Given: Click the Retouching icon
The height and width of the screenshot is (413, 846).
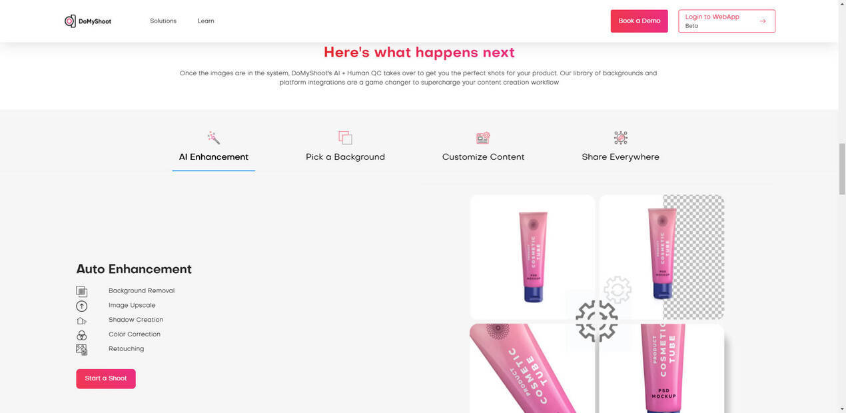Looking at the screenshot, I should pos(81,350).
